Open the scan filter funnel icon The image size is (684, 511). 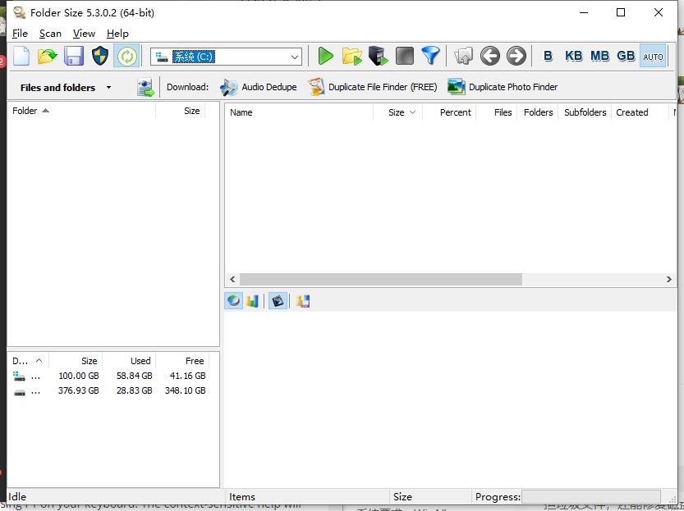point(430,56)
